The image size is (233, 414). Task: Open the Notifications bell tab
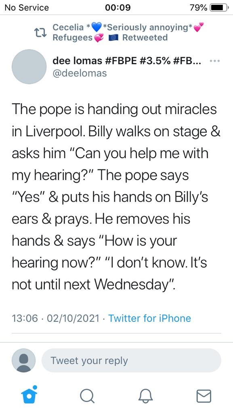[x=145, y=396]
